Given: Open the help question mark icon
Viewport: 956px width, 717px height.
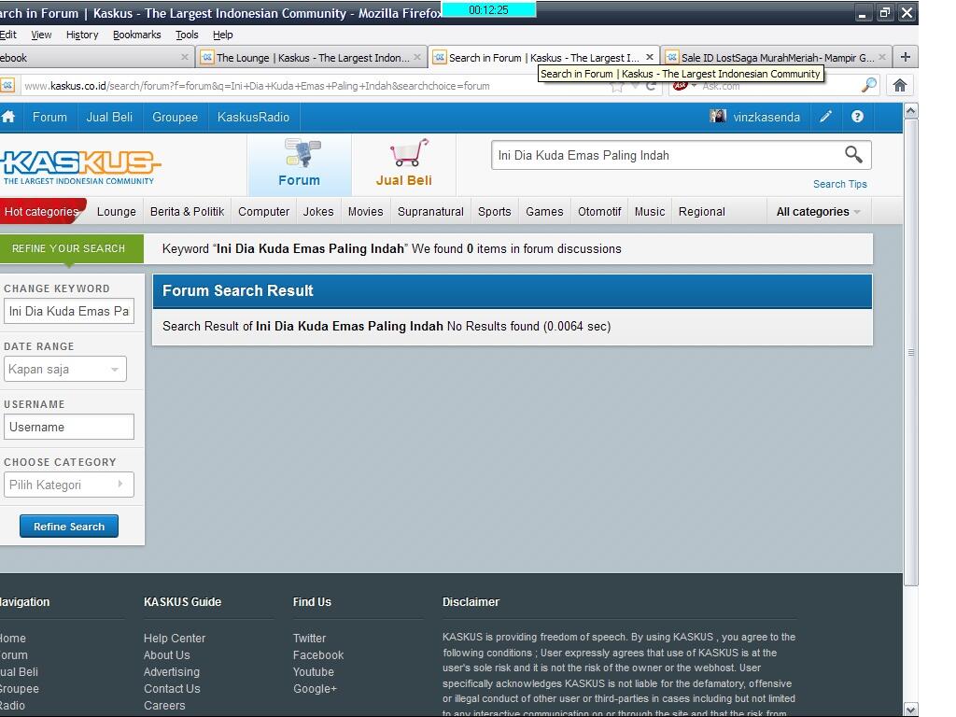Looking at the screenshot, I should tap(857, 117).
